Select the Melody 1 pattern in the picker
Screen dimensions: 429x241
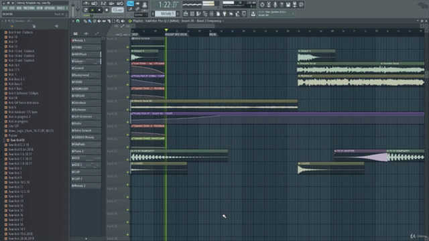click(x=86, y=40)
